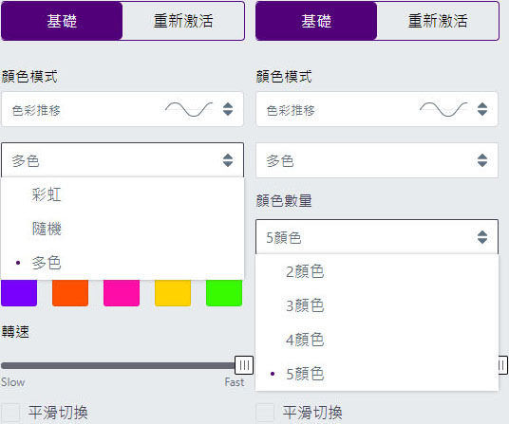Open the 5顏色 color count dropdown

[x=377, y=237]
